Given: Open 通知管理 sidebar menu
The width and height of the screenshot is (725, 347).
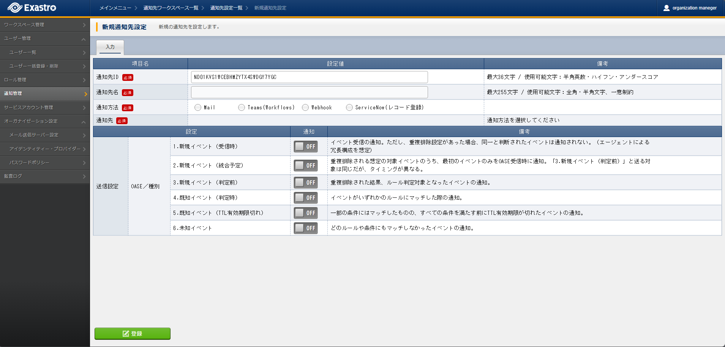Looking at the screenshot, I should pyautogui.click(x=45, y=93).
